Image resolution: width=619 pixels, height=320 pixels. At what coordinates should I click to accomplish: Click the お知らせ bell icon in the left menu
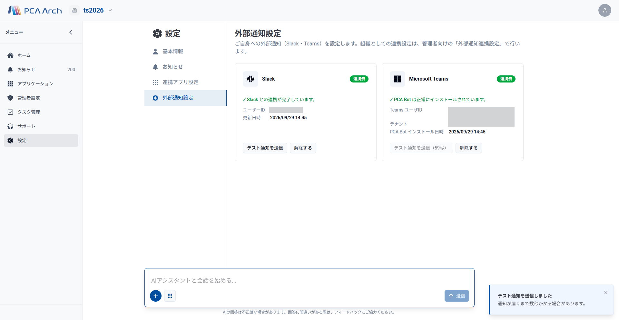(10, 70)
